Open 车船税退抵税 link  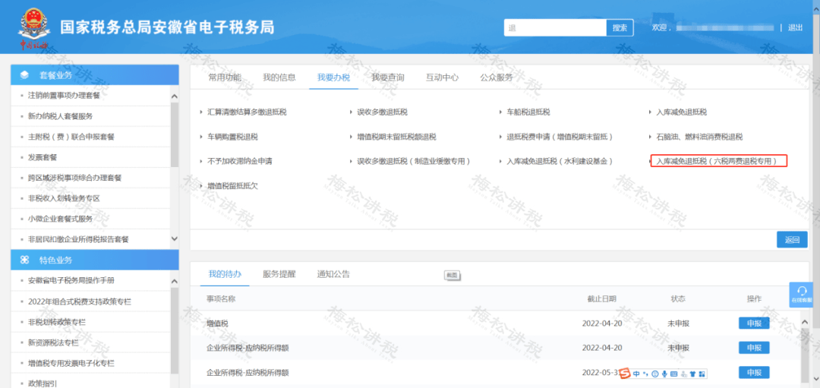(x=528, y=112)
